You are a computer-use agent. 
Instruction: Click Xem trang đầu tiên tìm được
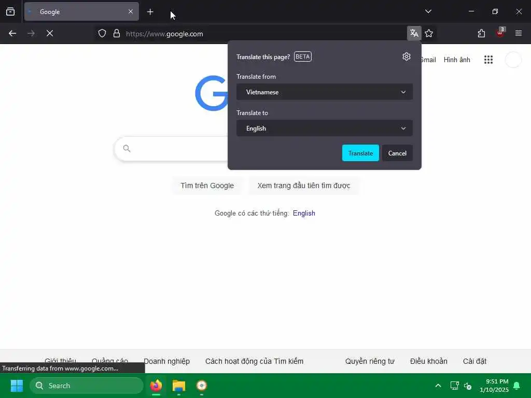[304, 186]
